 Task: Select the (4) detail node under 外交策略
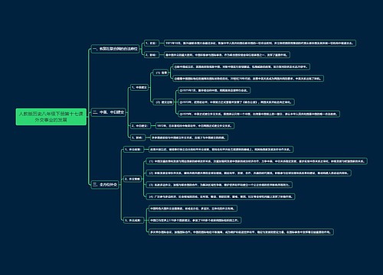pos(221,196)
